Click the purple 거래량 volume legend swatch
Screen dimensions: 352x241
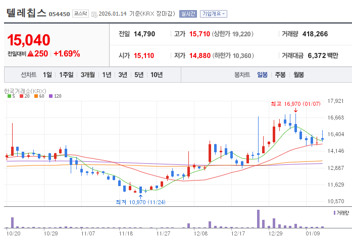click(334, 213)
